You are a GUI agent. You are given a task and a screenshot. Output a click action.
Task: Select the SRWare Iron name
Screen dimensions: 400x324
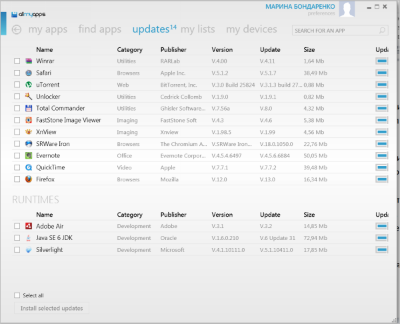(53, 144)
